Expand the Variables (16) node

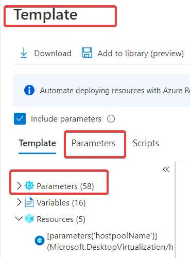pos(19,202)
